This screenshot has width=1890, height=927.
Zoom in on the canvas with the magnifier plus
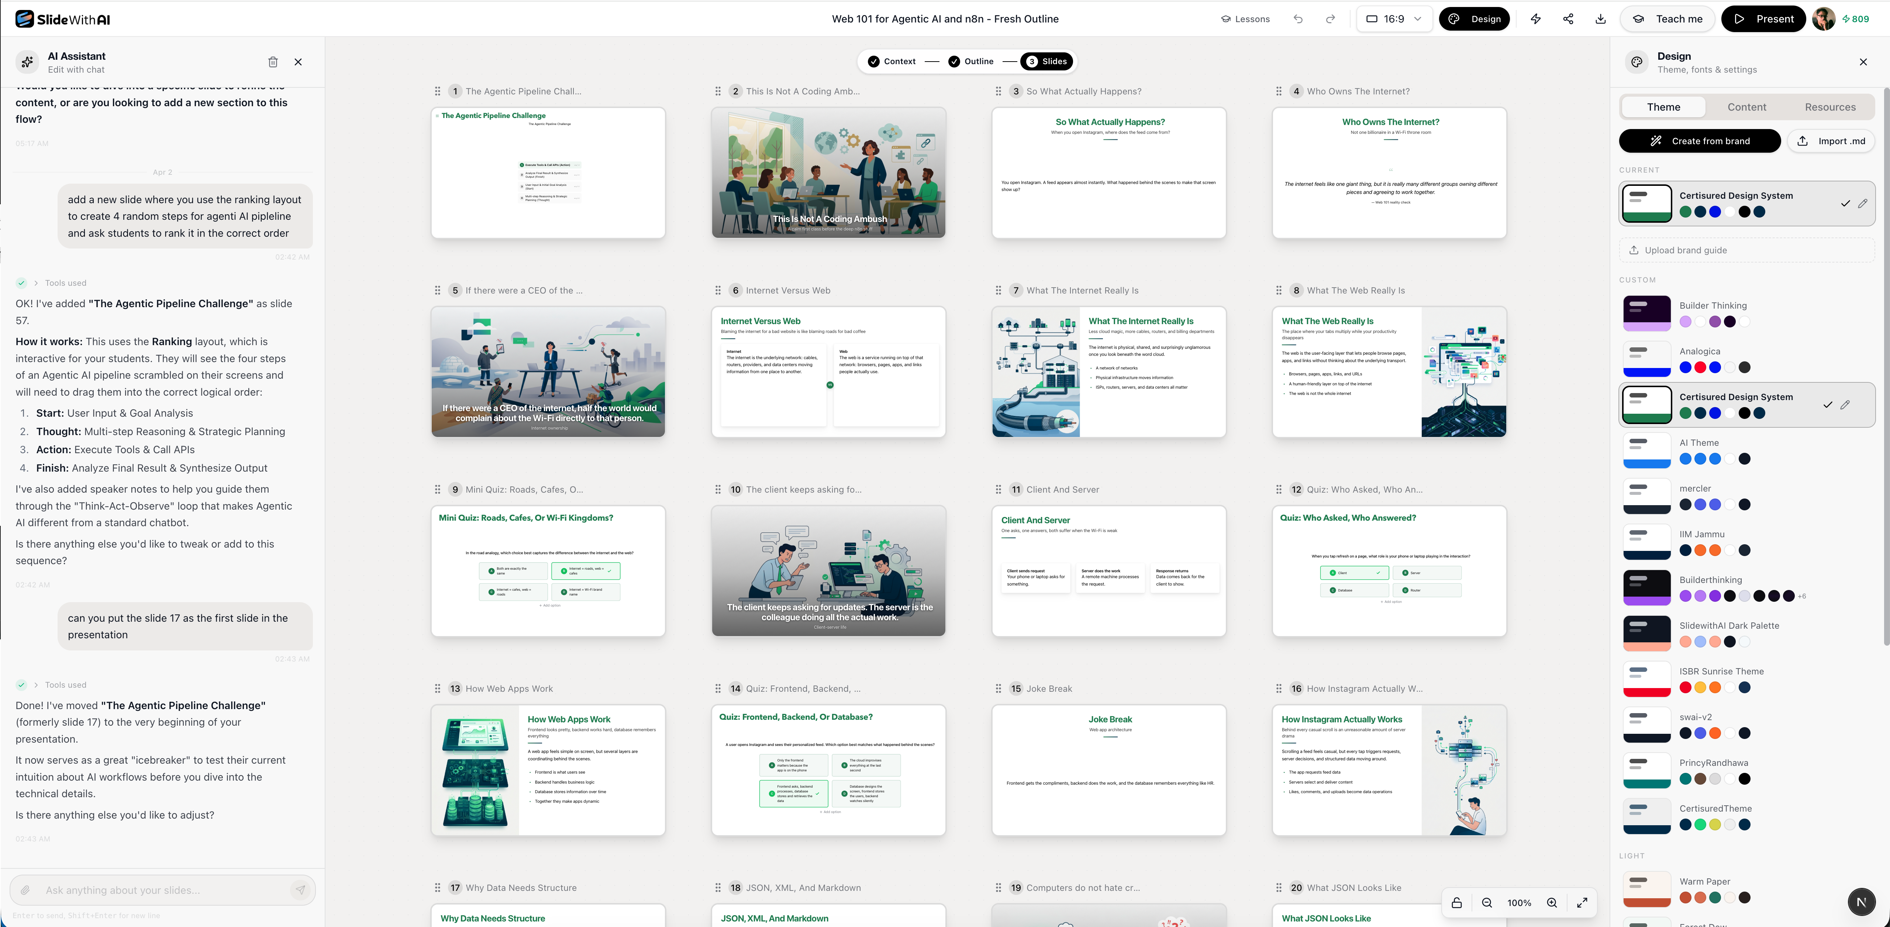click(1552, 903)
